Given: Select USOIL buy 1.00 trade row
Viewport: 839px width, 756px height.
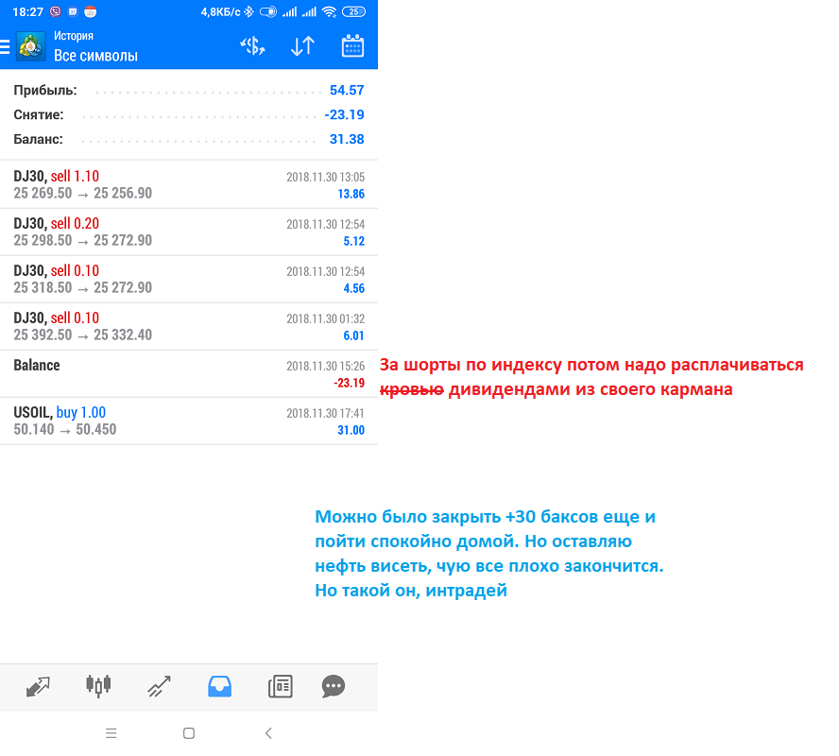Looking at the screenshot, I should tap(189, 421).
